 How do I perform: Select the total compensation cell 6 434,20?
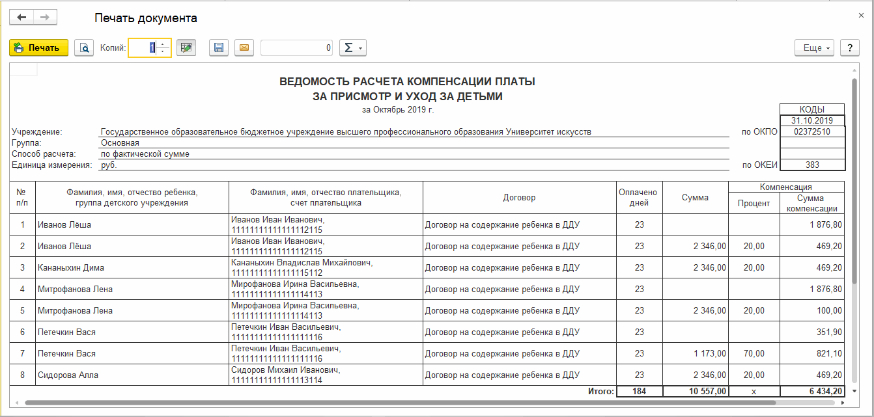coord(812,391)
